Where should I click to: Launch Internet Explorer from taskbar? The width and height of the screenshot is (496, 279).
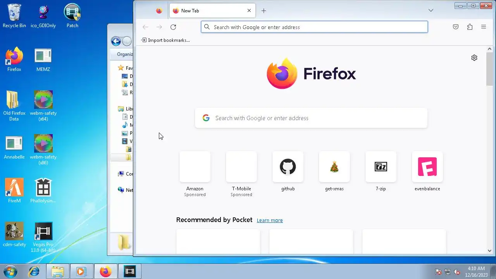point(34,272)
